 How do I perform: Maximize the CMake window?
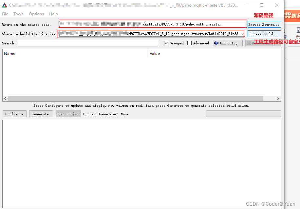[x=262, y=5]
